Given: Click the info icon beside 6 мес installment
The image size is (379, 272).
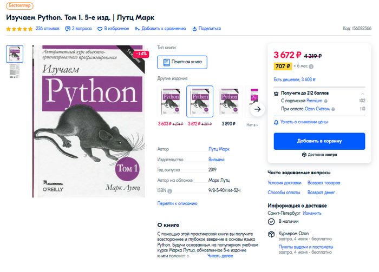Looking at the screenshot, I should coord(311,67).
